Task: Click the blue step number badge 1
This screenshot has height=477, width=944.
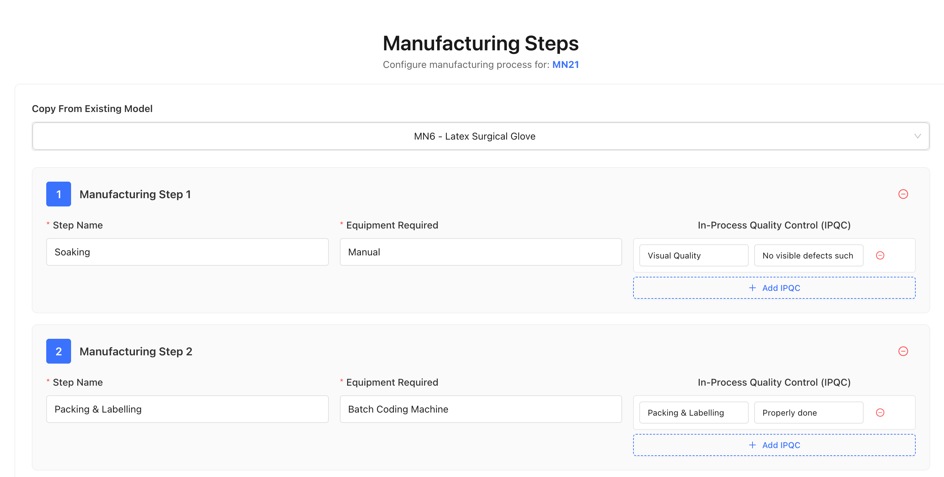Action: [x=58, y=194]
